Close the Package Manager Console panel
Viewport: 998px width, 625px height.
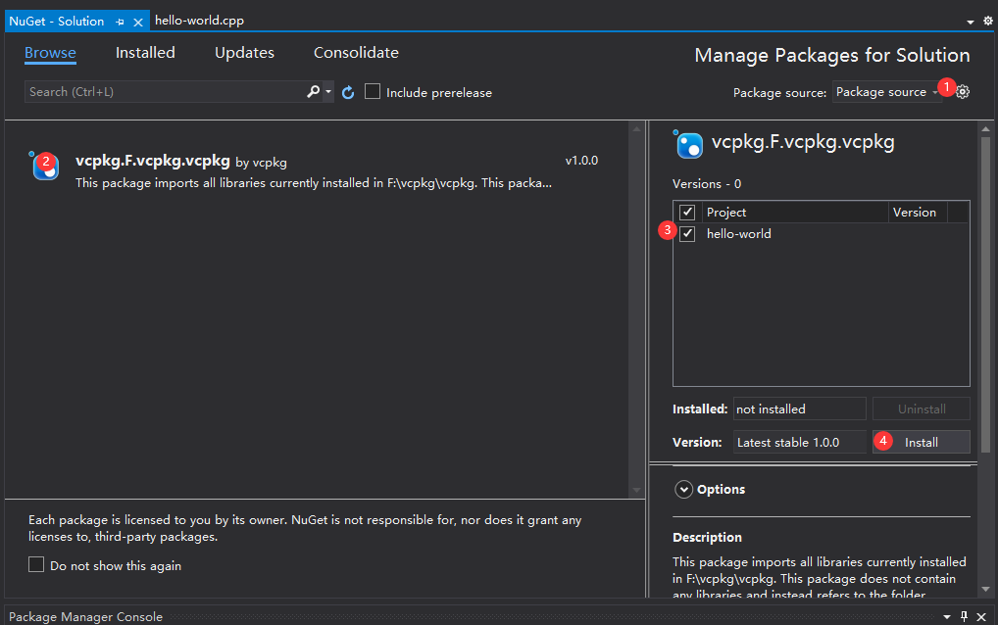pyautogui.click(x=981, y=616)
